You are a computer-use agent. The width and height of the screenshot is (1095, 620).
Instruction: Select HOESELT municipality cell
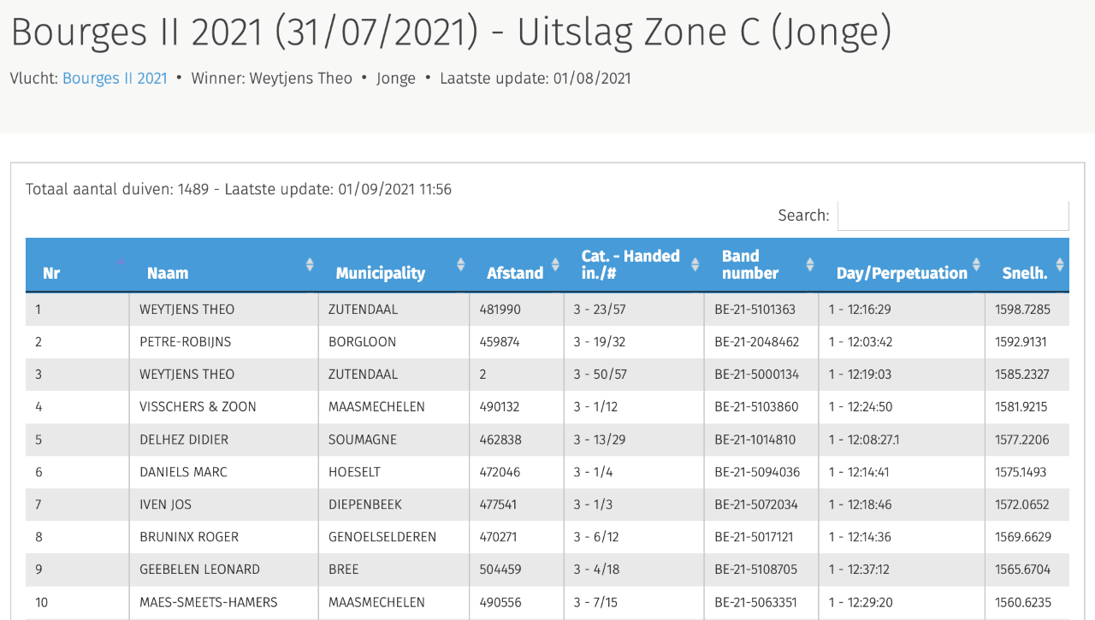coord(354,472)
